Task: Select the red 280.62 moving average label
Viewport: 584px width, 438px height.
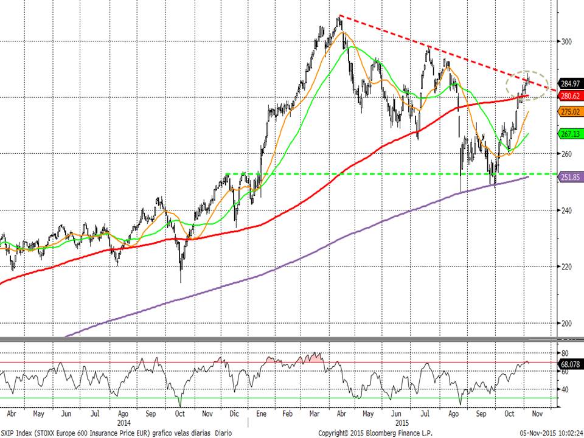Action: coord(570,97)
